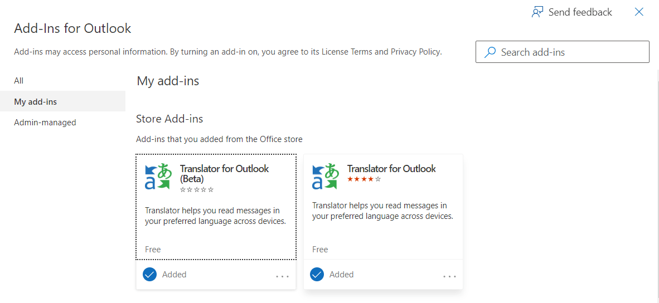
Task: Toggle Added checkmark on Translator for Outlook
Action: (317, 275)
